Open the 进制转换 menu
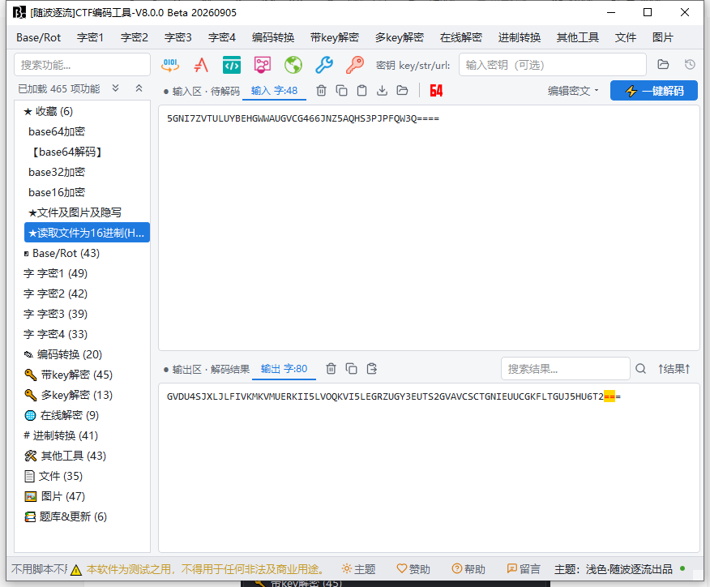The height and width of the screenshot is (587, 710). pyautogui.click(x=520, y=37)
